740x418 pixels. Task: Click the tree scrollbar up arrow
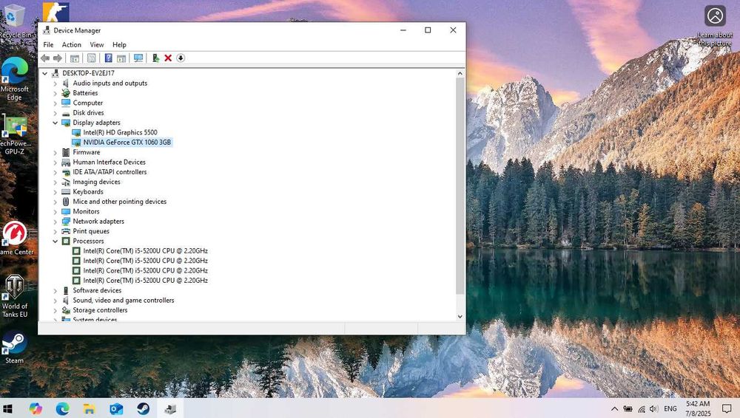tap(460, 74)
